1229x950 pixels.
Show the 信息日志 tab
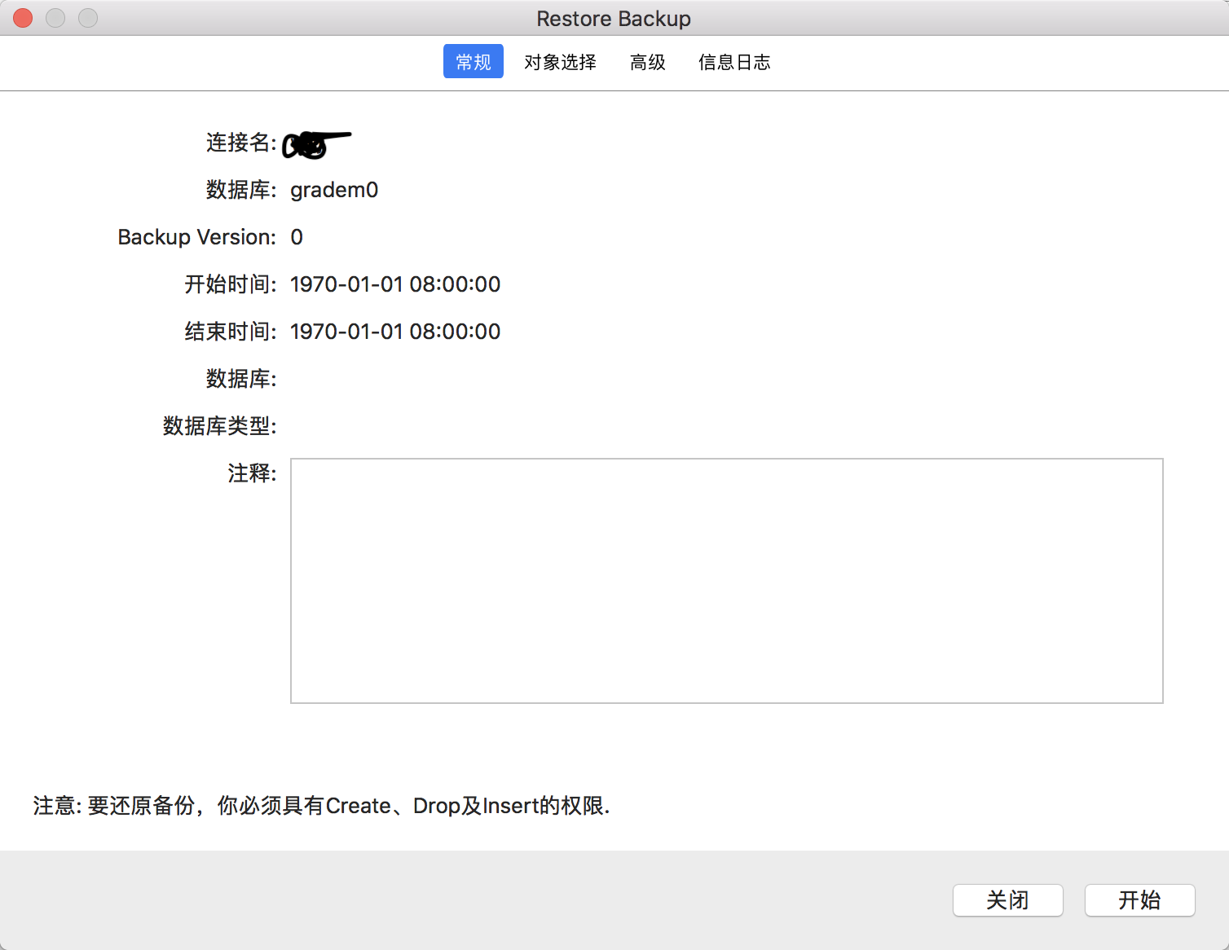coord(734,62)
